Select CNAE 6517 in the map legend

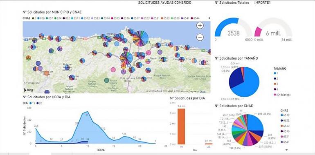135,18
